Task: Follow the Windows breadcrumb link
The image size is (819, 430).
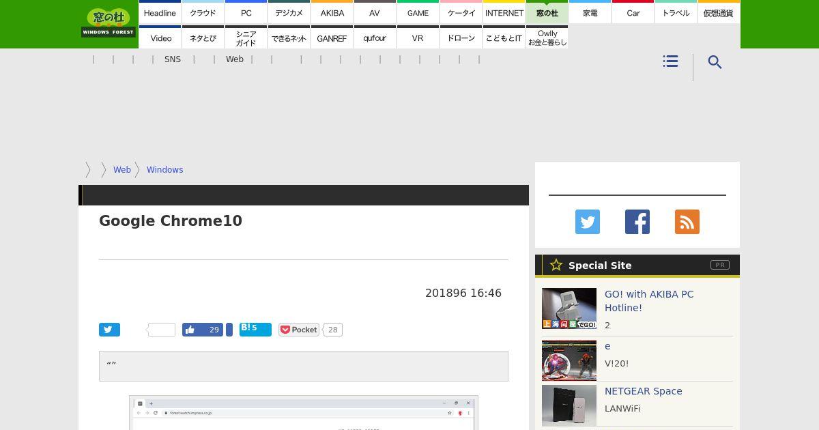Action: (164, 170)
